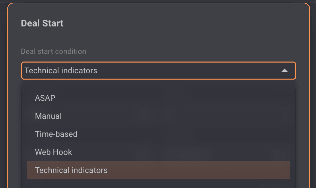The height and width of the screenshot is (188, 316).
Task: Click the dropdown collapse arrow icon
Action: (284, 71)
